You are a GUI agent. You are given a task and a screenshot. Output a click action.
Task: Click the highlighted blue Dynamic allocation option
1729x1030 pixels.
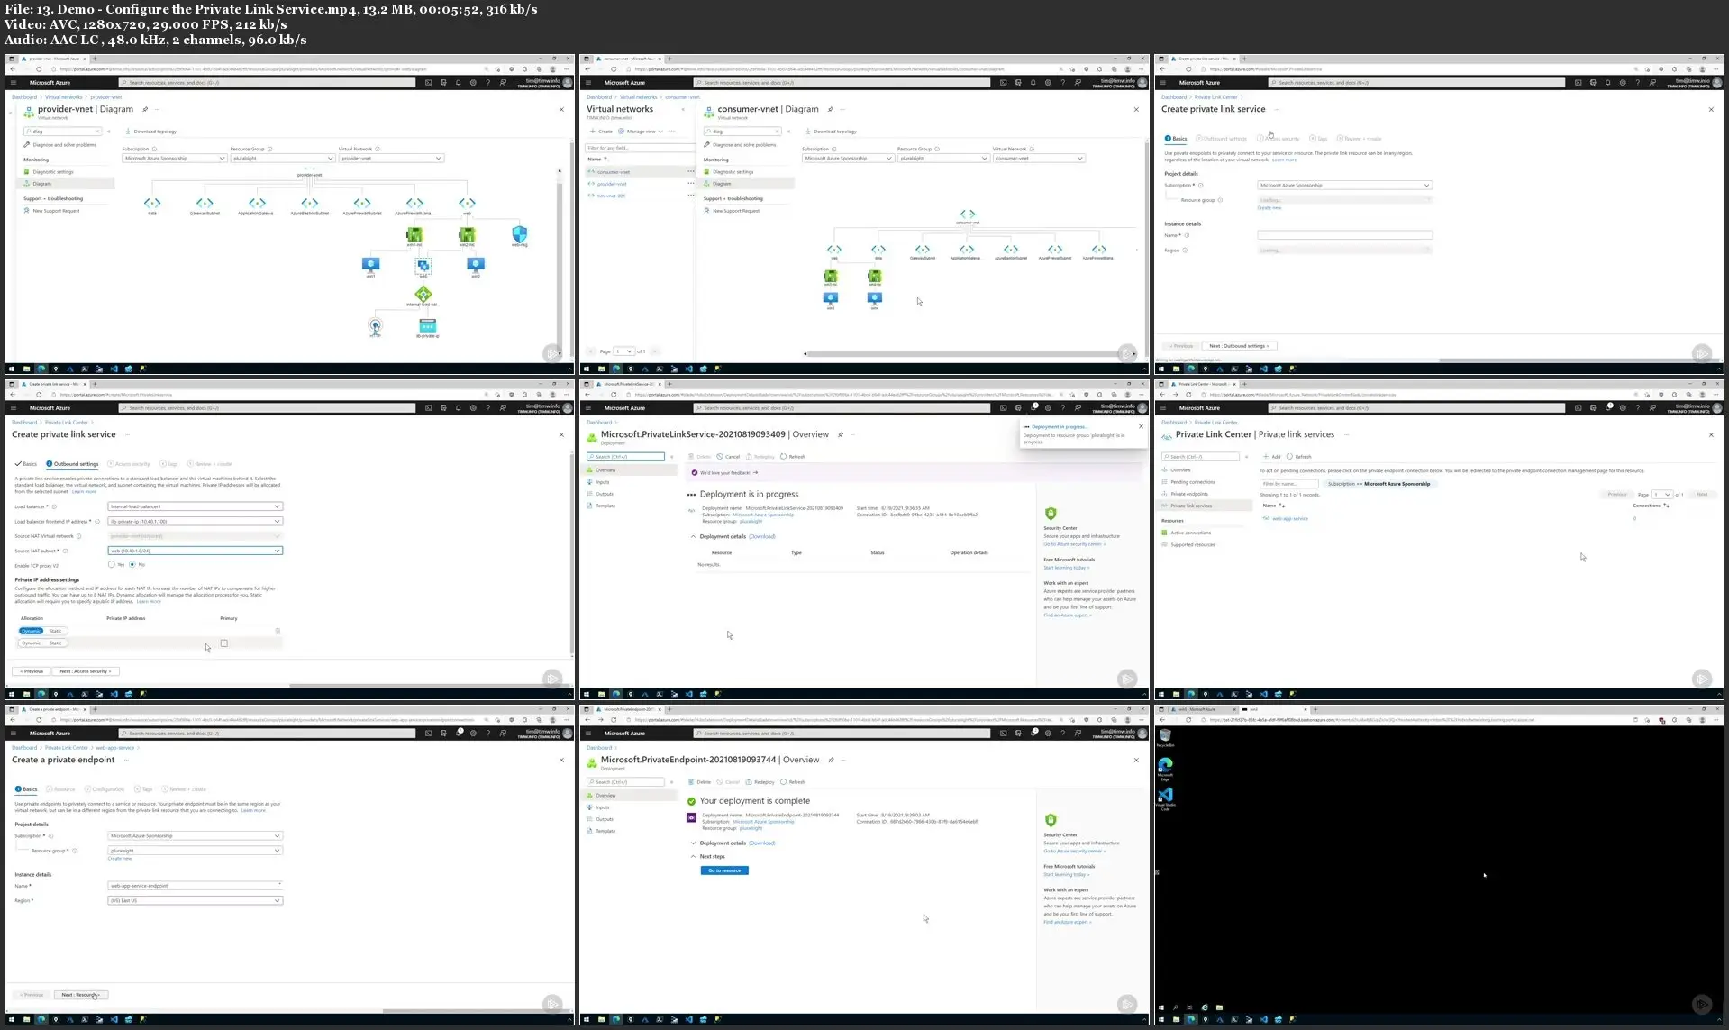coord(32,631)
